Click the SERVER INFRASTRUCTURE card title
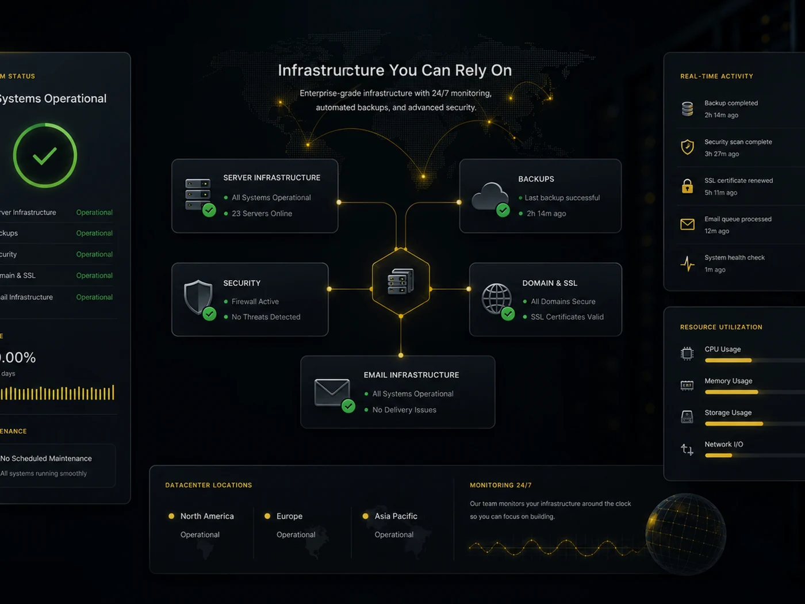 click(272, 178)
